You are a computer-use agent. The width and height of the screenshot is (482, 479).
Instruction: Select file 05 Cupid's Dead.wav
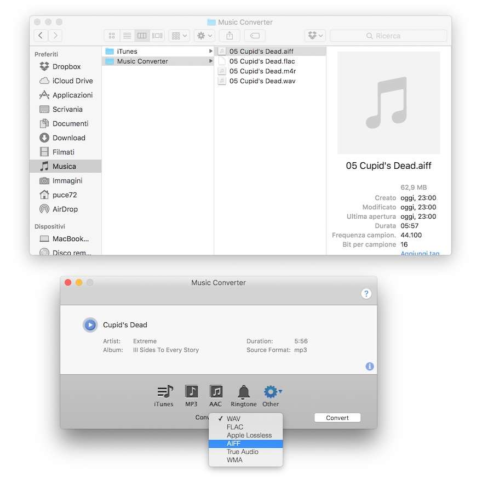(x=270, y=81)
